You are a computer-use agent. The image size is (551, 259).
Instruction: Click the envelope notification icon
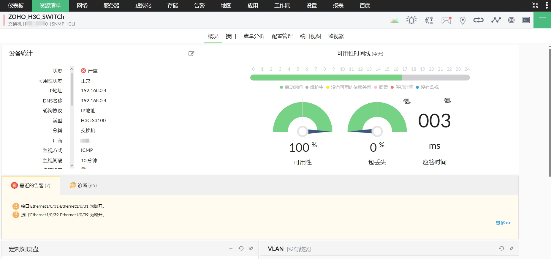tap(446, 20)
